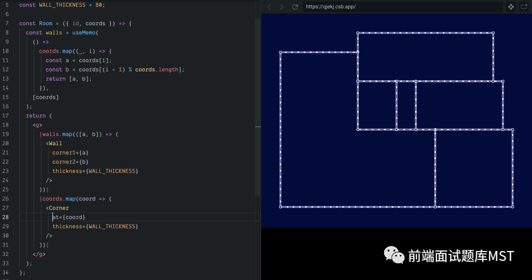Click line number 7 in the gutter
532x280 pixels.
tap(7, 24)
